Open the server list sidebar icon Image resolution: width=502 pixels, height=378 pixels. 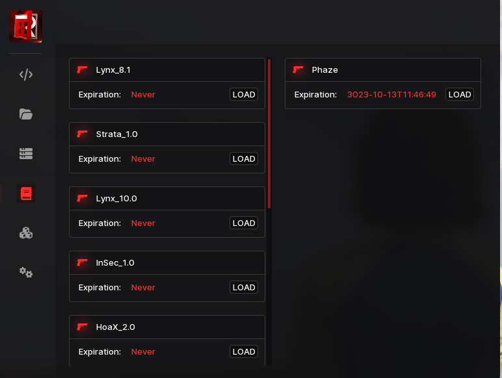click(x=26, y=154)
